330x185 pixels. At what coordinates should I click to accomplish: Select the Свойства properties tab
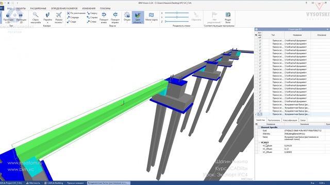tap(260, 120)
